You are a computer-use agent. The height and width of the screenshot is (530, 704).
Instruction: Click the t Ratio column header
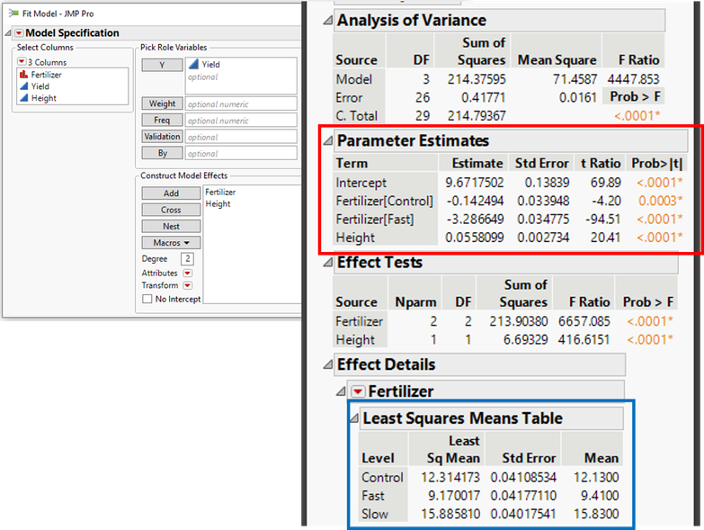point(601,164)
